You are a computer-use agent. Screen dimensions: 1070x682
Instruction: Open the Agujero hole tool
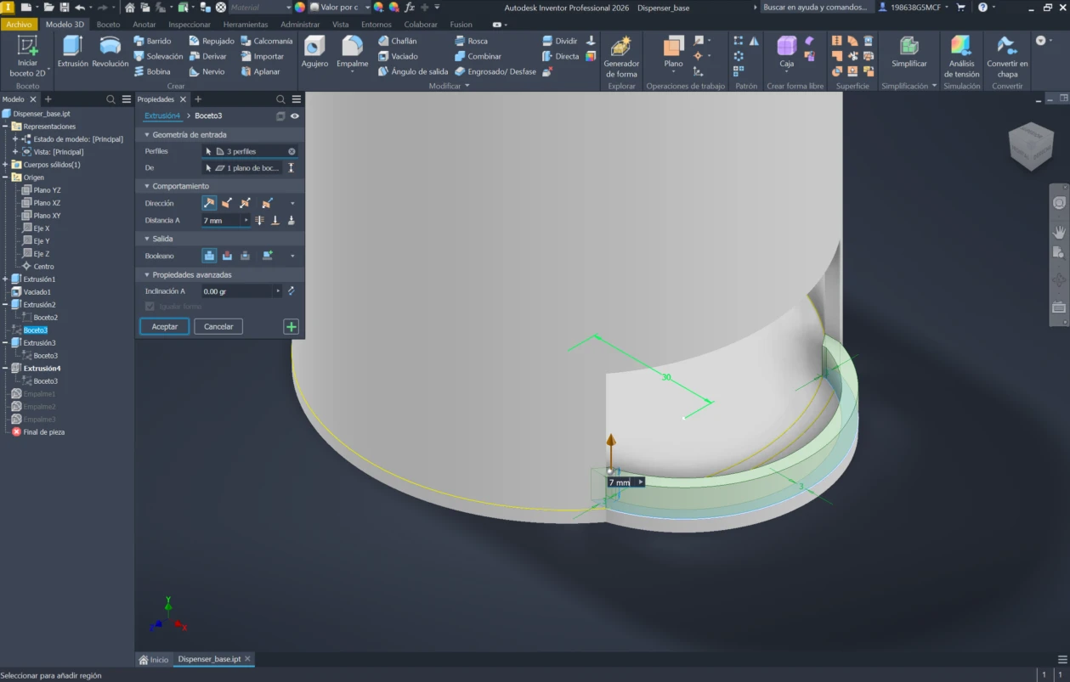click(314, 52)
